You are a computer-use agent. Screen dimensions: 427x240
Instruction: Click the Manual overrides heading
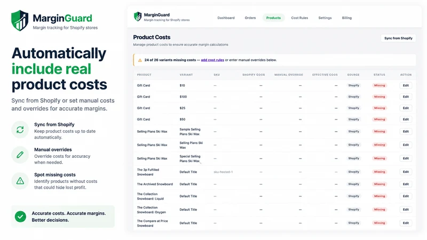click(53, 150)
